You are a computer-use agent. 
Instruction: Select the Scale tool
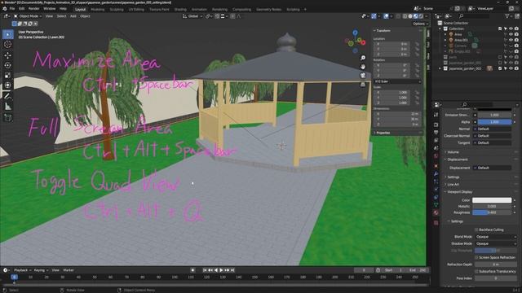point(8,75)
